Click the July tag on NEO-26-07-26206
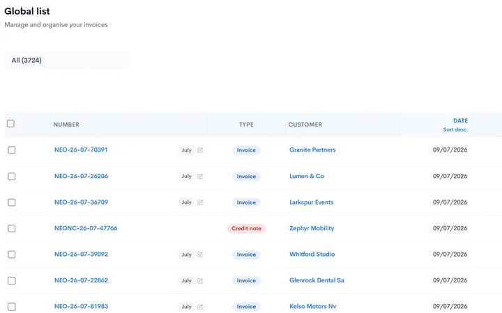This screenshot has width=502, height=313. 186,176
